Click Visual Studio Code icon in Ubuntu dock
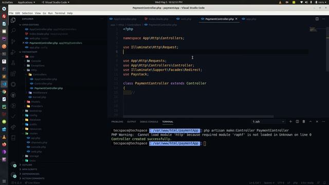329x185 pixels. coord(4,84)
